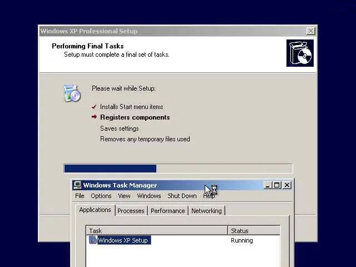Switch to the Processes tab
Viewport: 356px width, 267px height.
click(x=131, y=211)
